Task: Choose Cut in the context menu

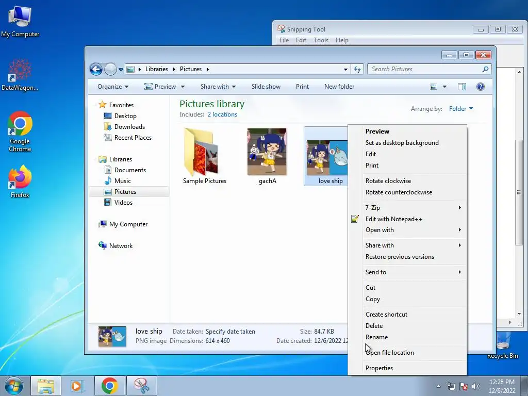Action: (x=407, y=288)
